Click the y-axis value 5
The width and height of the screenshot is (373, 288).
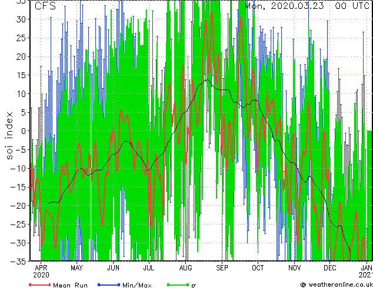coord(24,112)
